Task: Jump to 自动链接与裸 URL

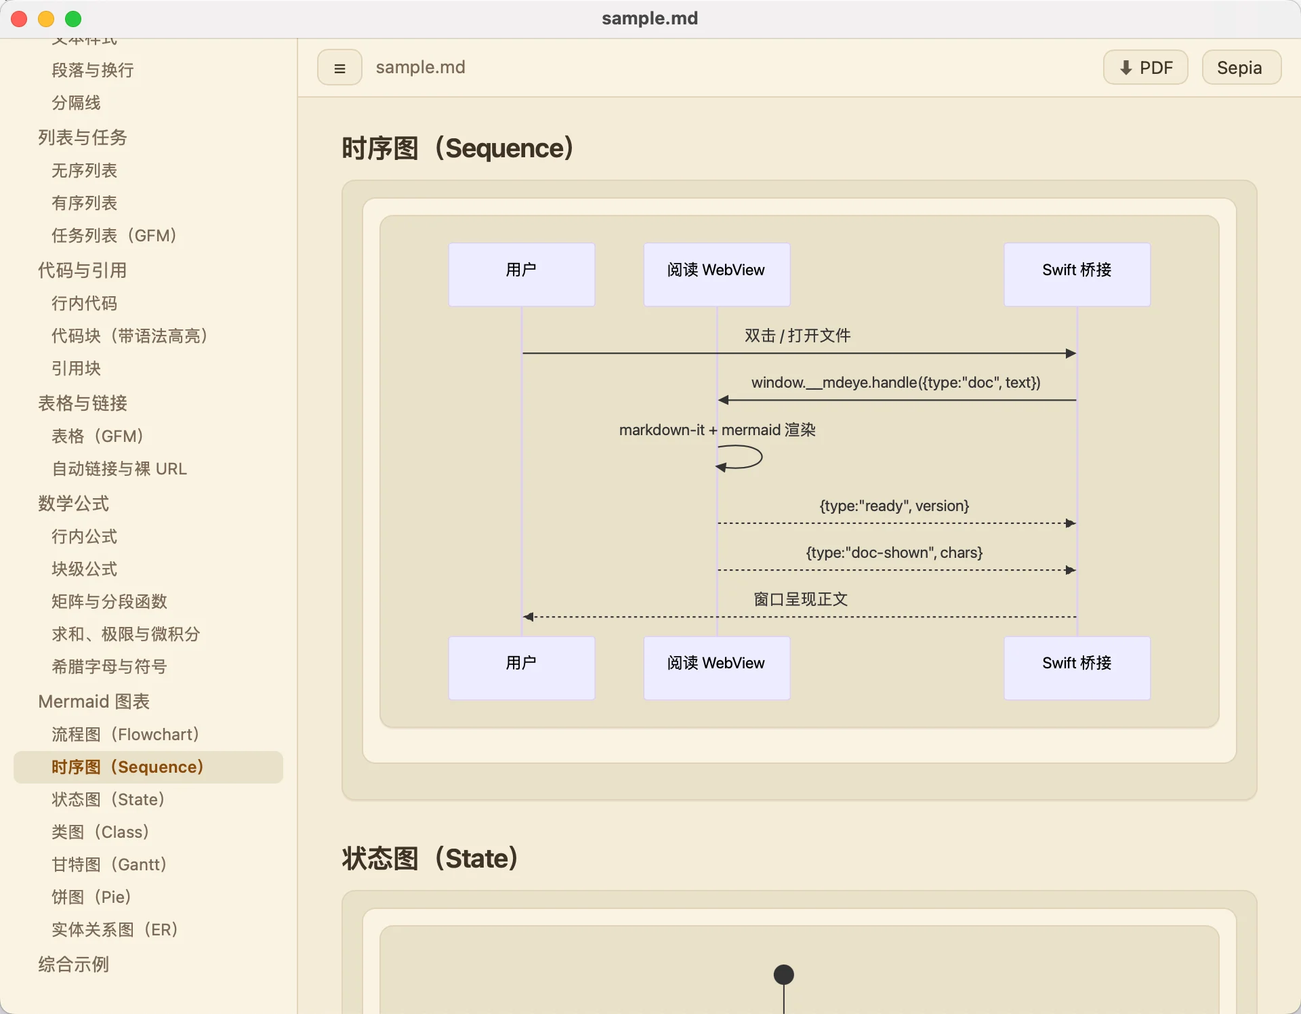Action: (119, 469)
